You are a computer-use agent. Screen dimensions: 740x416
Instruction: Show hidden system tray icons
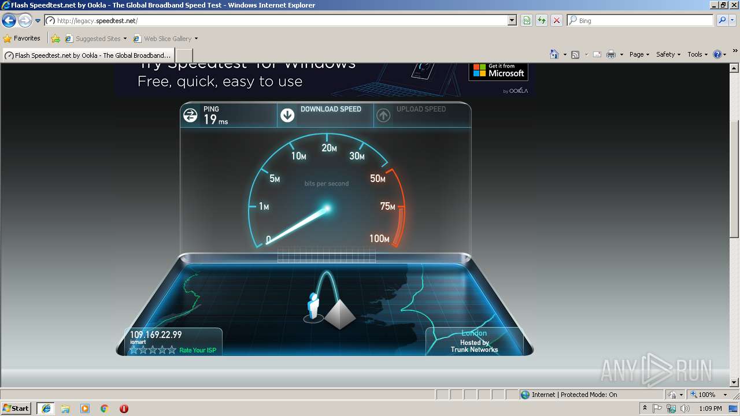click(x=645, y=408)
